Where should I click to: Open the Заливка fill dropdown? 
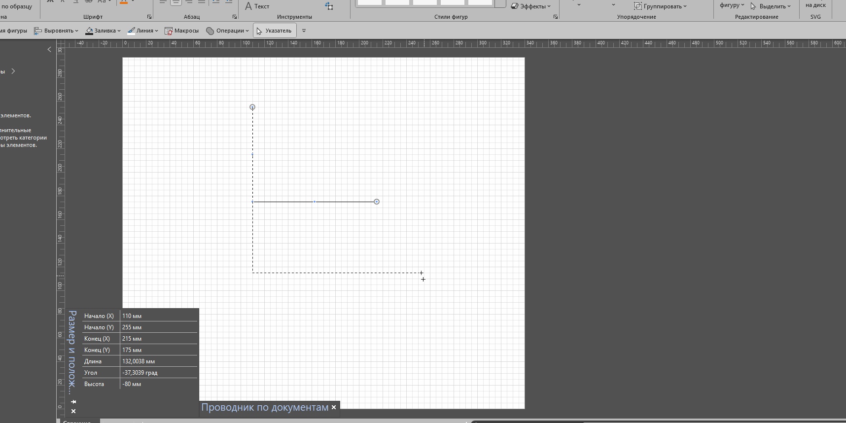tap(103, 31)
